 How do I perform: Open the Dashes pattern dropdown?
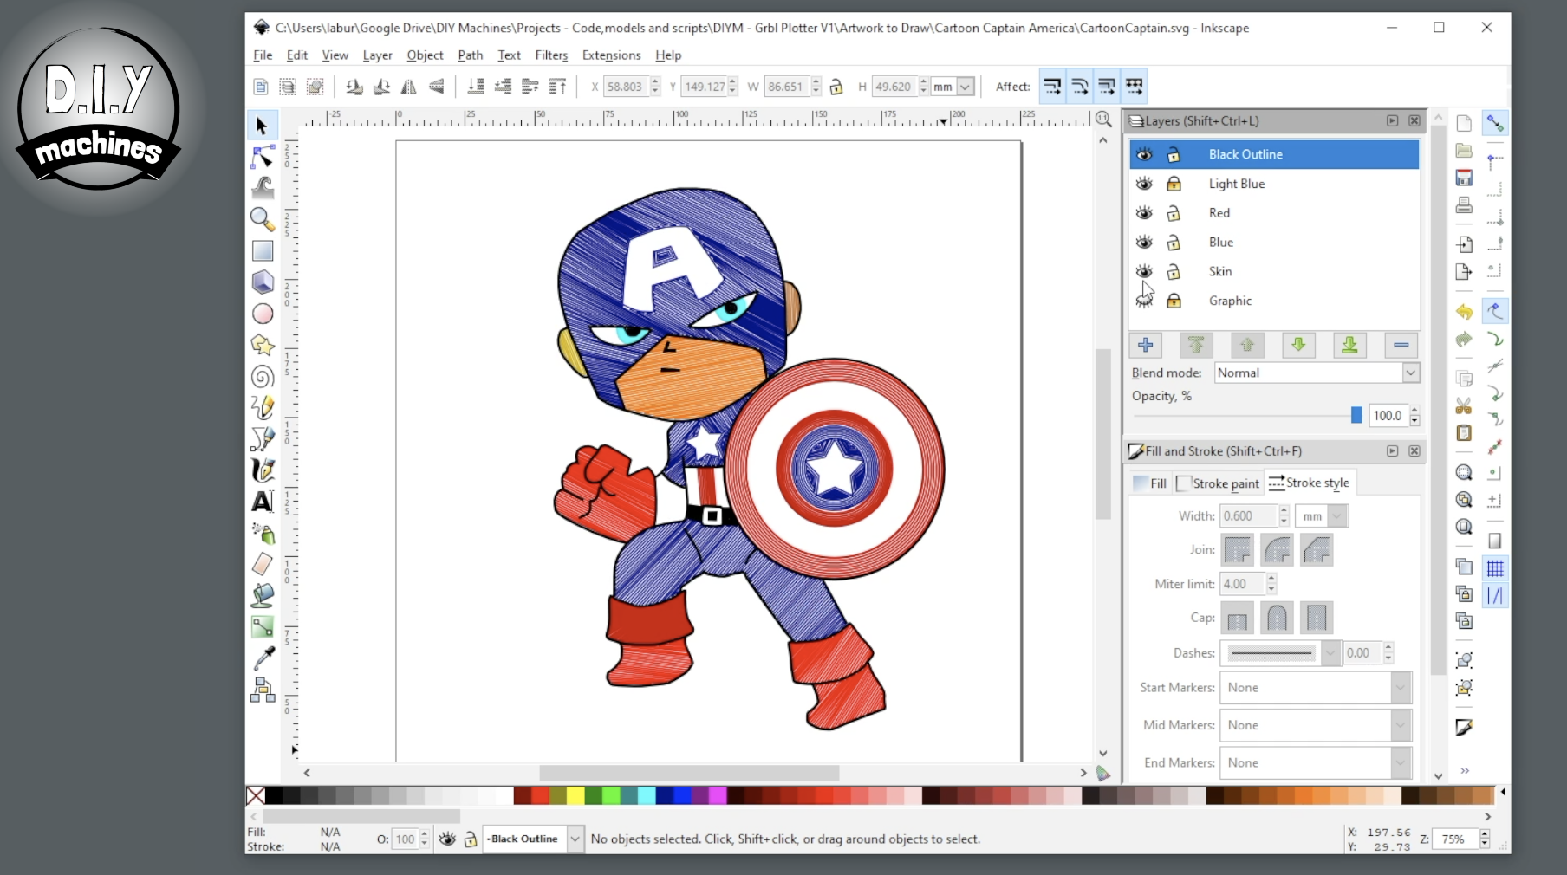click(1281, 653)
